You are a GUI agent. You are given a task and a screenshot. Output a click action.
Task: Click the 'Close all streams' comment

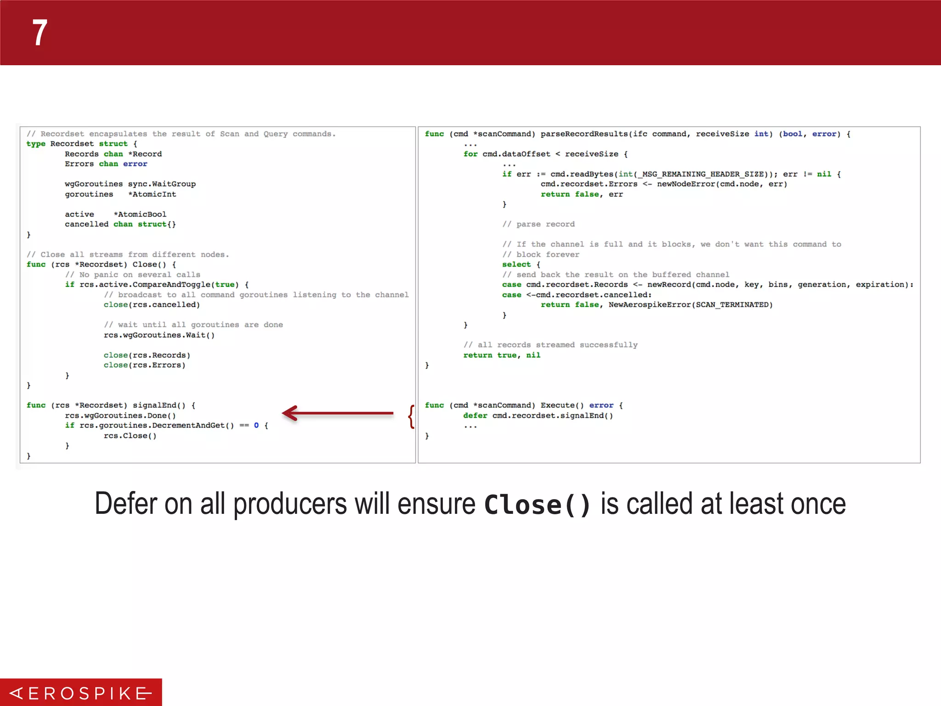[128, 255]
